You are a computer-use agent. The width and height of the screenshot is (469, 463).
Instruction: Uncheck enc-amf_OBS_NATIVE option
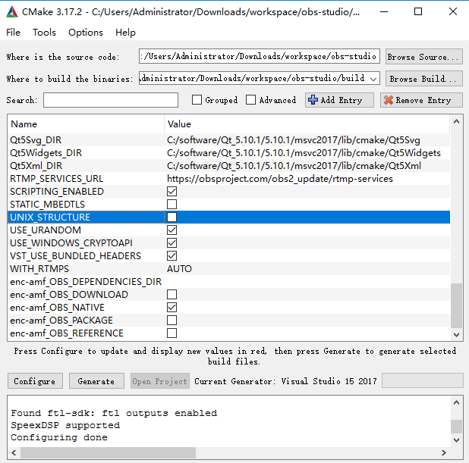(x=172, y=308)
